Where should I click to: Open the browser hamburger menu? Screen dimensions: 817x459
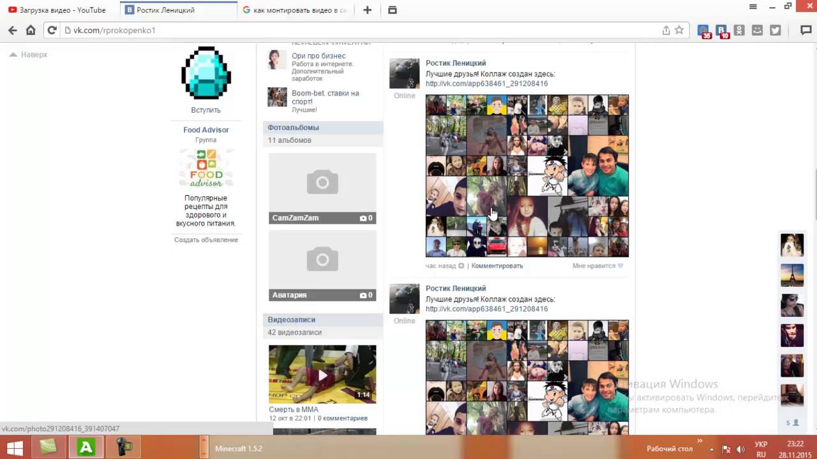point(753,7)
